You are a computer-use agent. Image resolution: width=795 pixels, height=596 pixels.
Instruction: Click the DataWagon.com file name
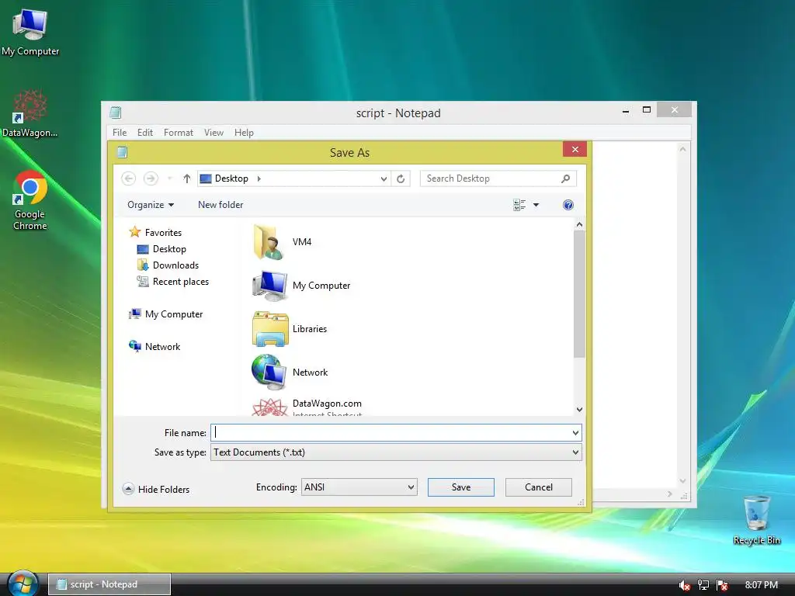pos(327,404)
